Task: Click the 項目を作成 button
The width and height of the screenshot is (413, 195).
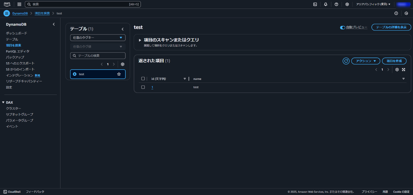Action: point(394,61)
